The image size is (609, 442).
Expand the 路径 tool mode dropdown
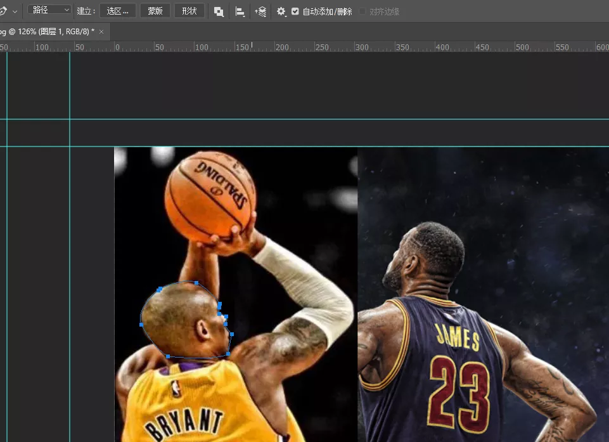click(50, 10)
